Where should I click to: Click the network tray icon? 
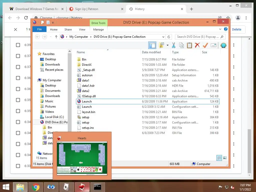226,187
